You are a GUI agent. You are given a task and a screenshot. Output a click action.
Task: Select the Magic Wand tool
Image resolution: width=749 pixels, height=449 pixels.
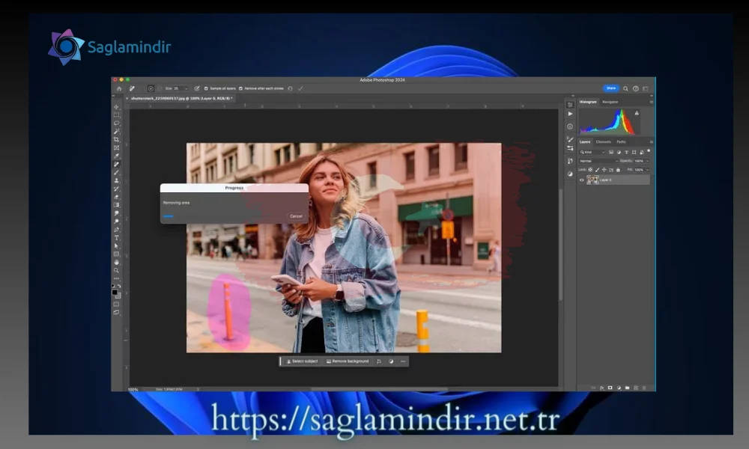click(117, 132)
